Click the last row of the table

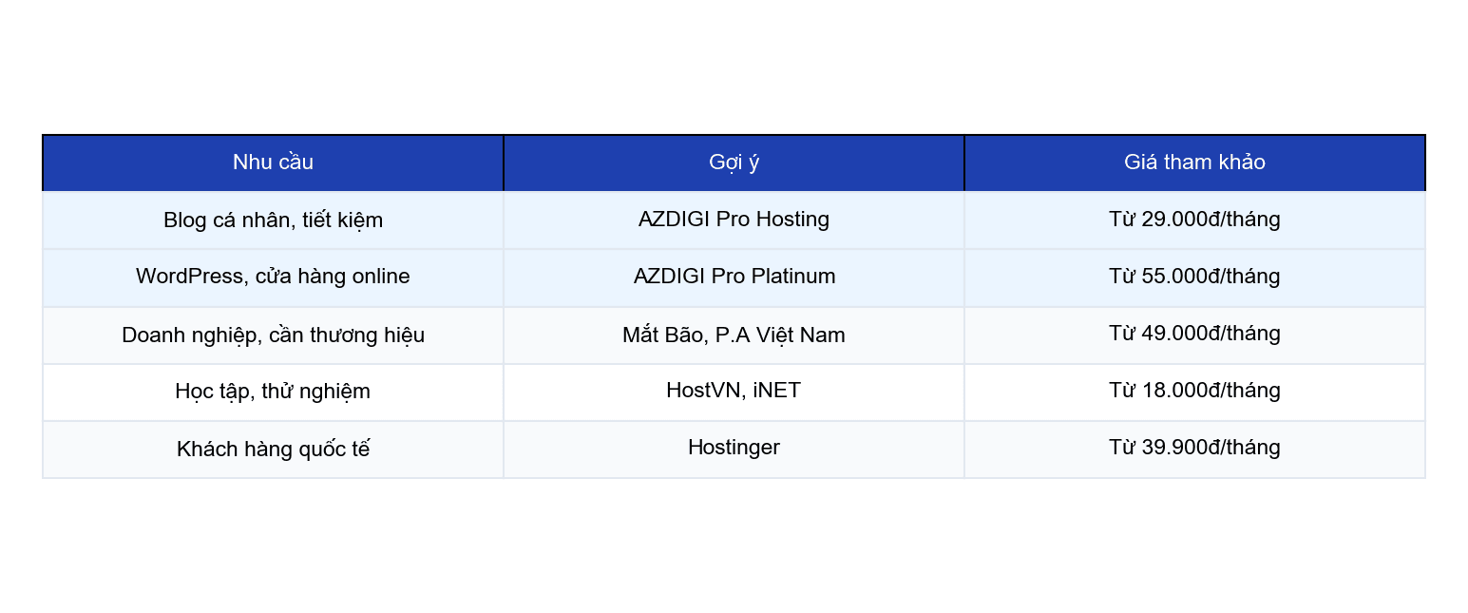pos(733,448)
